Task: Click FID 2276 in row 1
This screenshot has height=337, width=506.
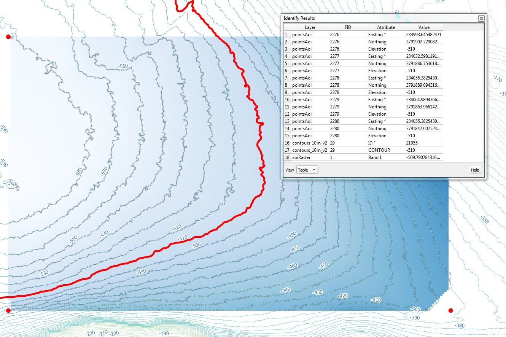Action: 348,34
